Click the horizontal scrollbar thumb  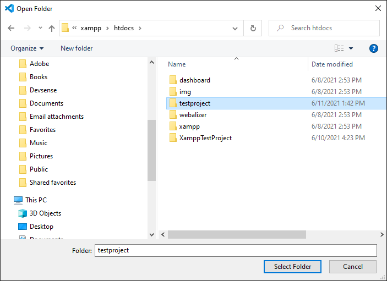coord(237,234)
